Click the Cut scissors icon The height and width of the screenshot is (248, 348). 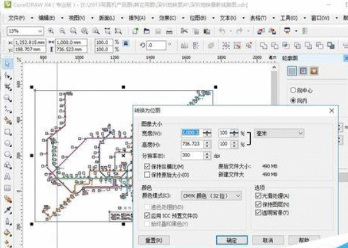click(184, 31)
